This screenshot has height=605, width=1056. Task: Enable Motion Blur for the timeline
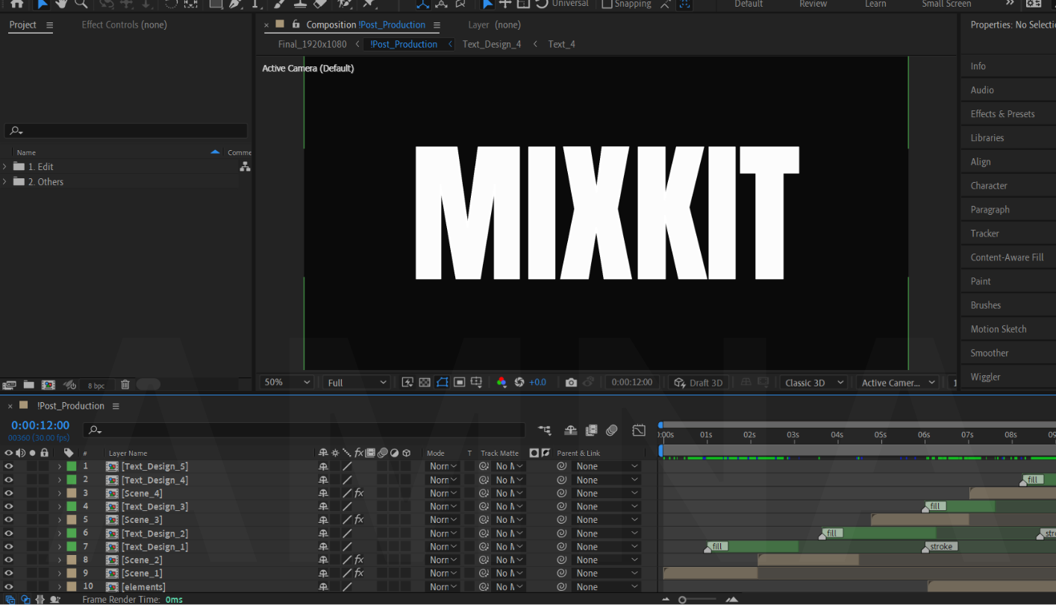pyautogui.click(x=612, y=430)
